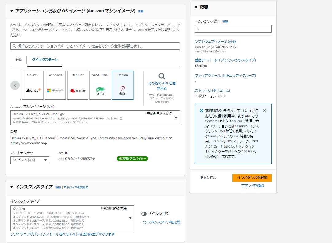Click the https://www.debian.org/ description text
332x243 pixels.
[29, 143]
